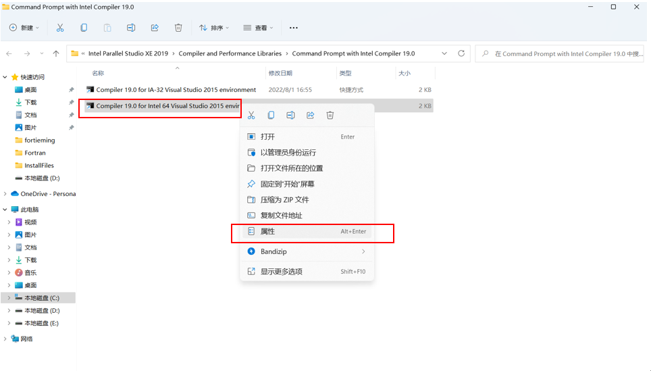Select 打开 in context menu
This screenshot has height=371, width=651.
point(307,137)
